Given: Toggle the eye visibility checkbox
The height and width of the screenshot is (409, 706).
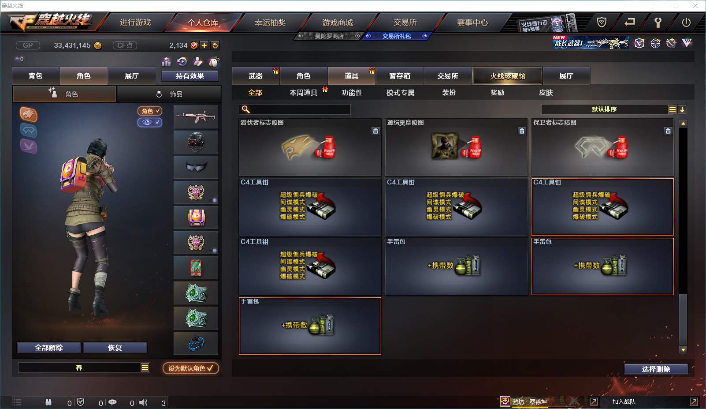Looking at the screenshot, I should tap(150, 122).
